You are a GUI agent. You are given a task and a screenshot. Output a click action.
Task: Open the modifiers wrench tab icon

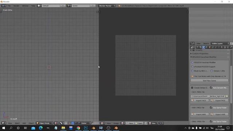pyautogui.click(x=216, y=47)
